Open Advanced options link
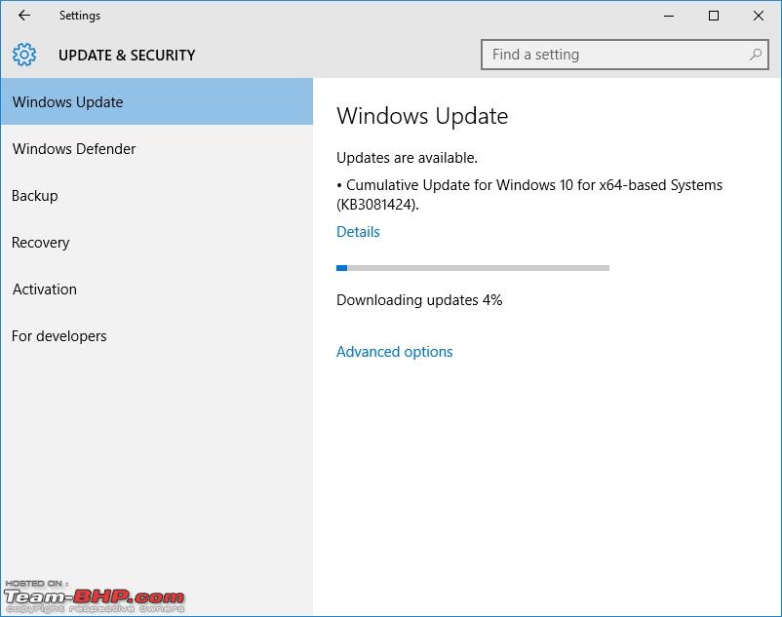This screenshot has width=782, height=617. pyautogui.click(x=395, y=352)
